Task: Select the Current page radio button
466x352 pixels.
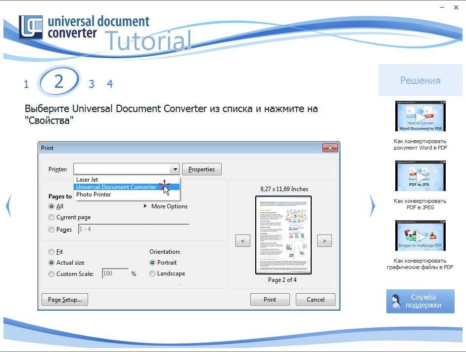Action: point(51,217)
